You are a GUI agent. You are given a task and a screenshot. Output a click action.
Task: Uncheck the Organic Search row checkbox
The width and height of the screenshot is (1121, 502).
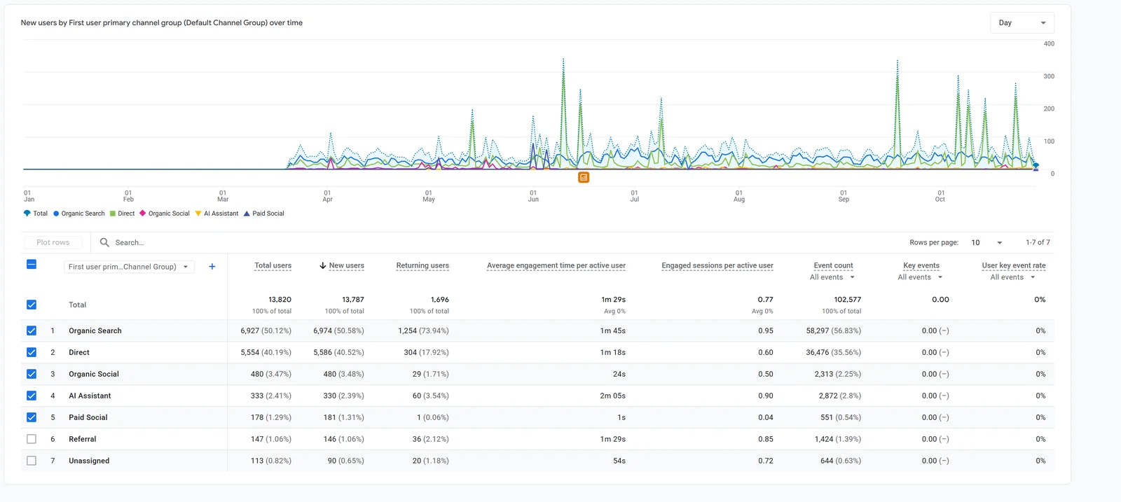tap(32, 330)
